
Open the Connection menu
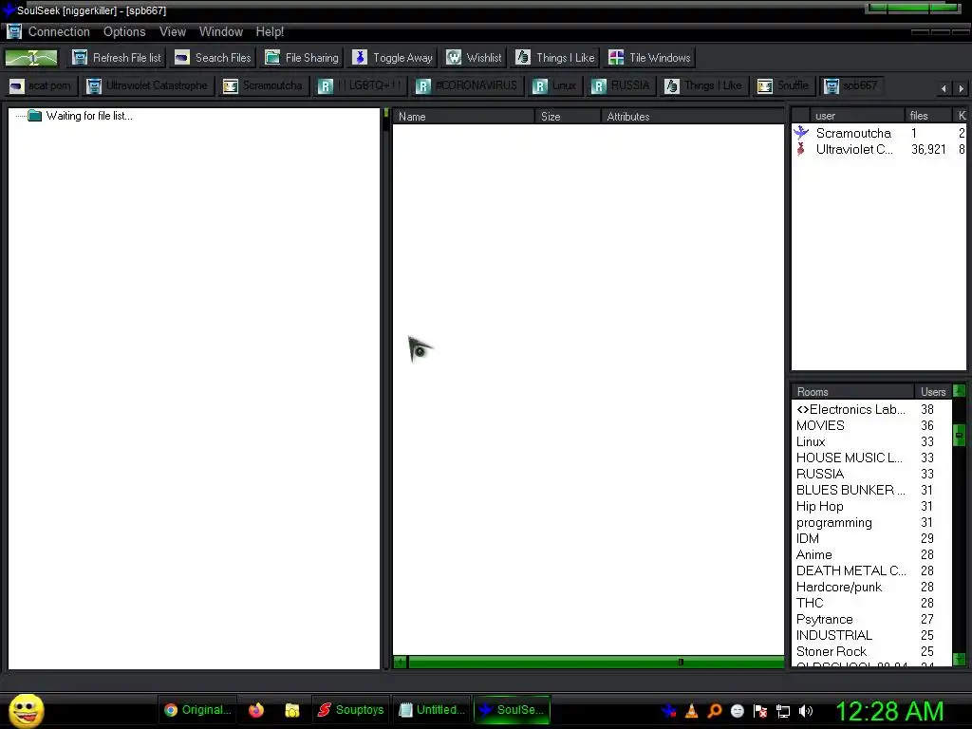[59, 31]
